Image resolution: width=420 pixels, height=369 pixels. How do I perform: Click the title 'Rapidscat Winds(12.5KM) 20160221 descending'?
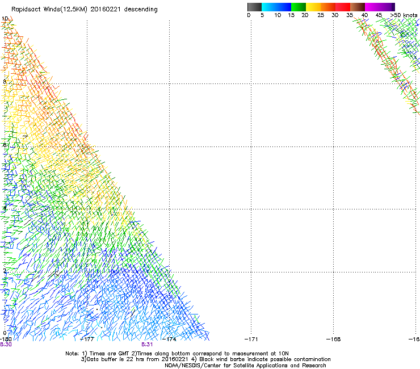[x=85, y=10]
